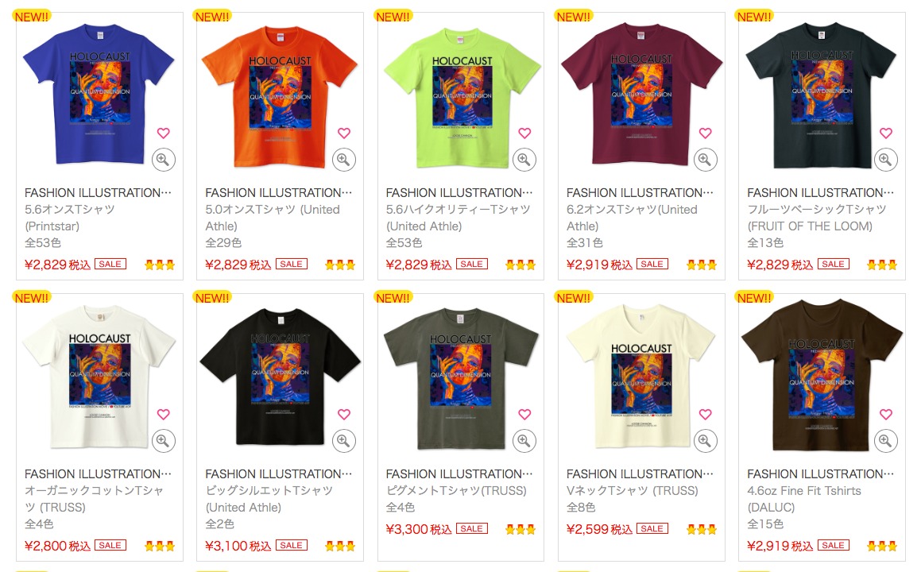The width and height of the screenshot is (921, 572).
Task: Favorite the cream V-neck T-shirt
Action: click(x=705, y=415)
